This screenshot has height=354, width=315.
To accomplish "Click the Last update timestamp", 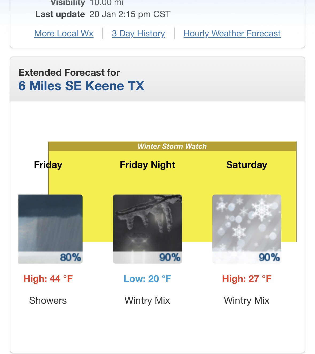I will [x=130, y=14].
